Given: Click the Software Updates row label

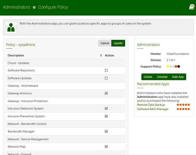Looking at the screenshot, I should tap(20, 78).
